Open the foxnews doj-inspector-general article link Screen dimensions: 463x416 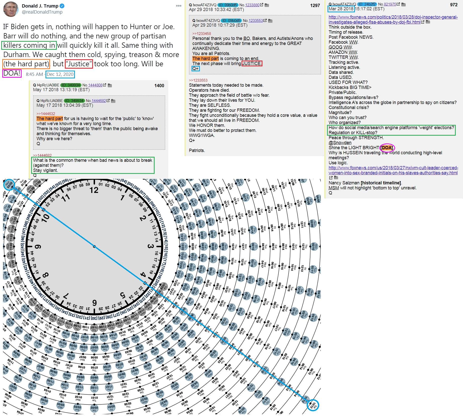pos(393,20)
